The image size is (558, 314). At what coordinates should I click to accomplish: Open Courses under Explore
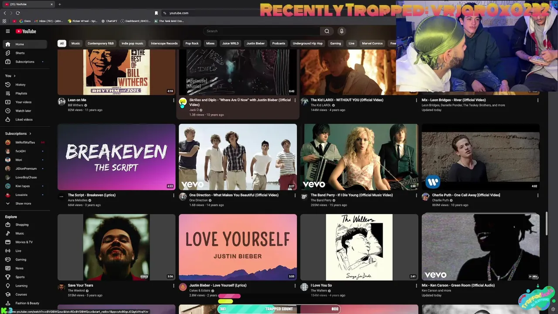pos(24,294)
